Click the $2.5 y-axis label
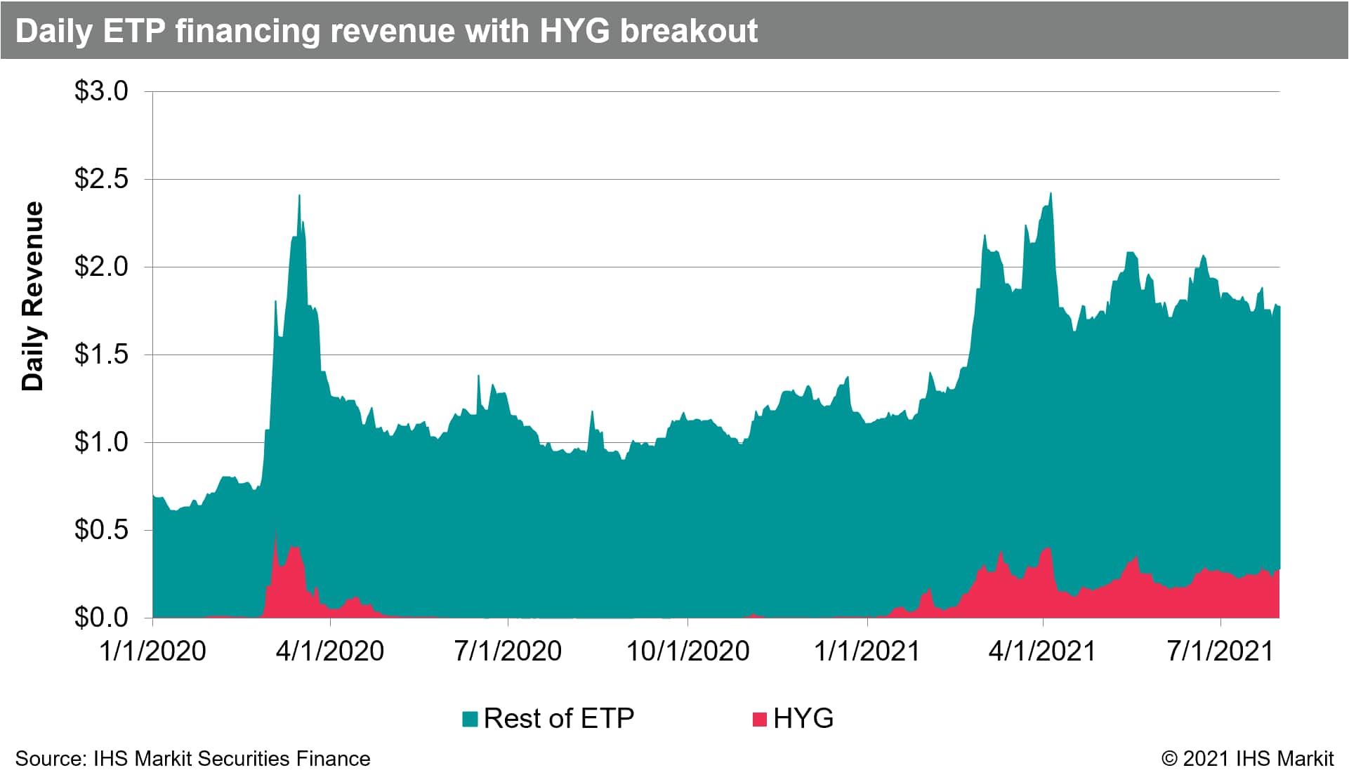The image size is (1349, 775). [101, 179]
